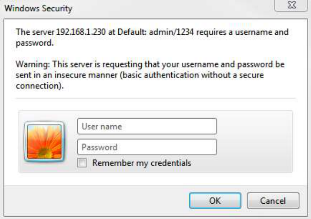Dismiss the prompt with the Cancel button
Viewport: 311px width, 219px height.
pos(273,200)
